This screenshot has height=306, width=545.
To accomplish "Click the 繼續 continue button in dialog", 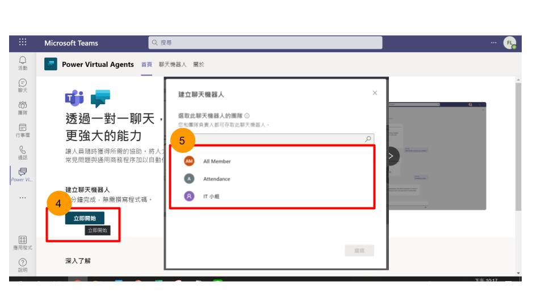I will pos(359,250).
